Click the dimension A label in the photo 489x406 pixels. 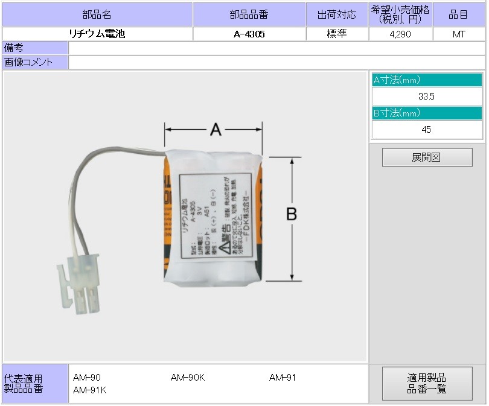click(x=216, y=129)
